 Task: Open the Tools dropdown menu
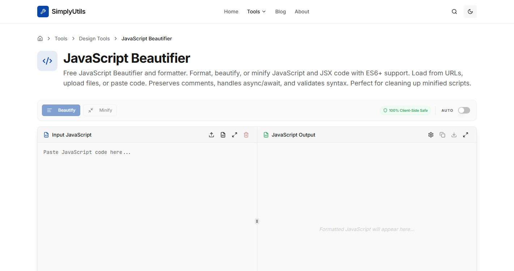256,12
